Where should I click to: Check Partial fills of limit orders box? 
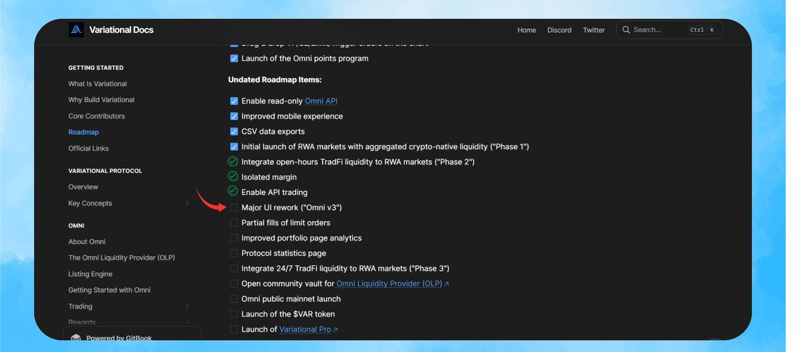234,222
